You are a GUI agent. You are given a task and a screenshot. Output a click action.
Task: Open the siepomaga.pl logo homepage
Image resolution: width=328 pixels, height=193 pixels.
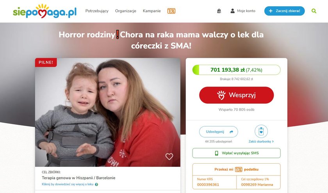(45, 11)
